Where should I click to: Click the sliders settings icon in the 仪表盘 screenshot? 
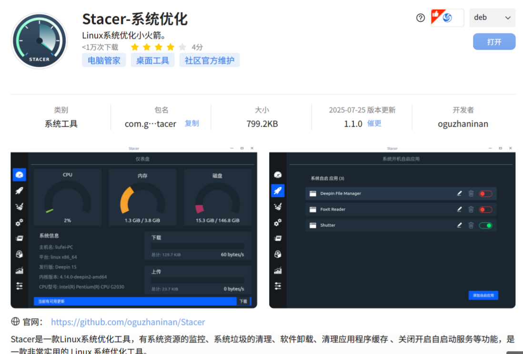click(20, 286)
